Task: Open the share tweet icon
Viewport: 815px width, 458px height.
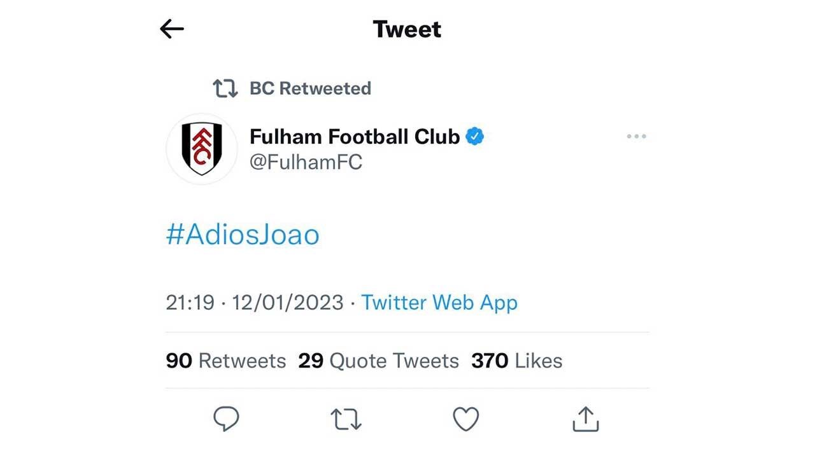Action: [585, 419]
